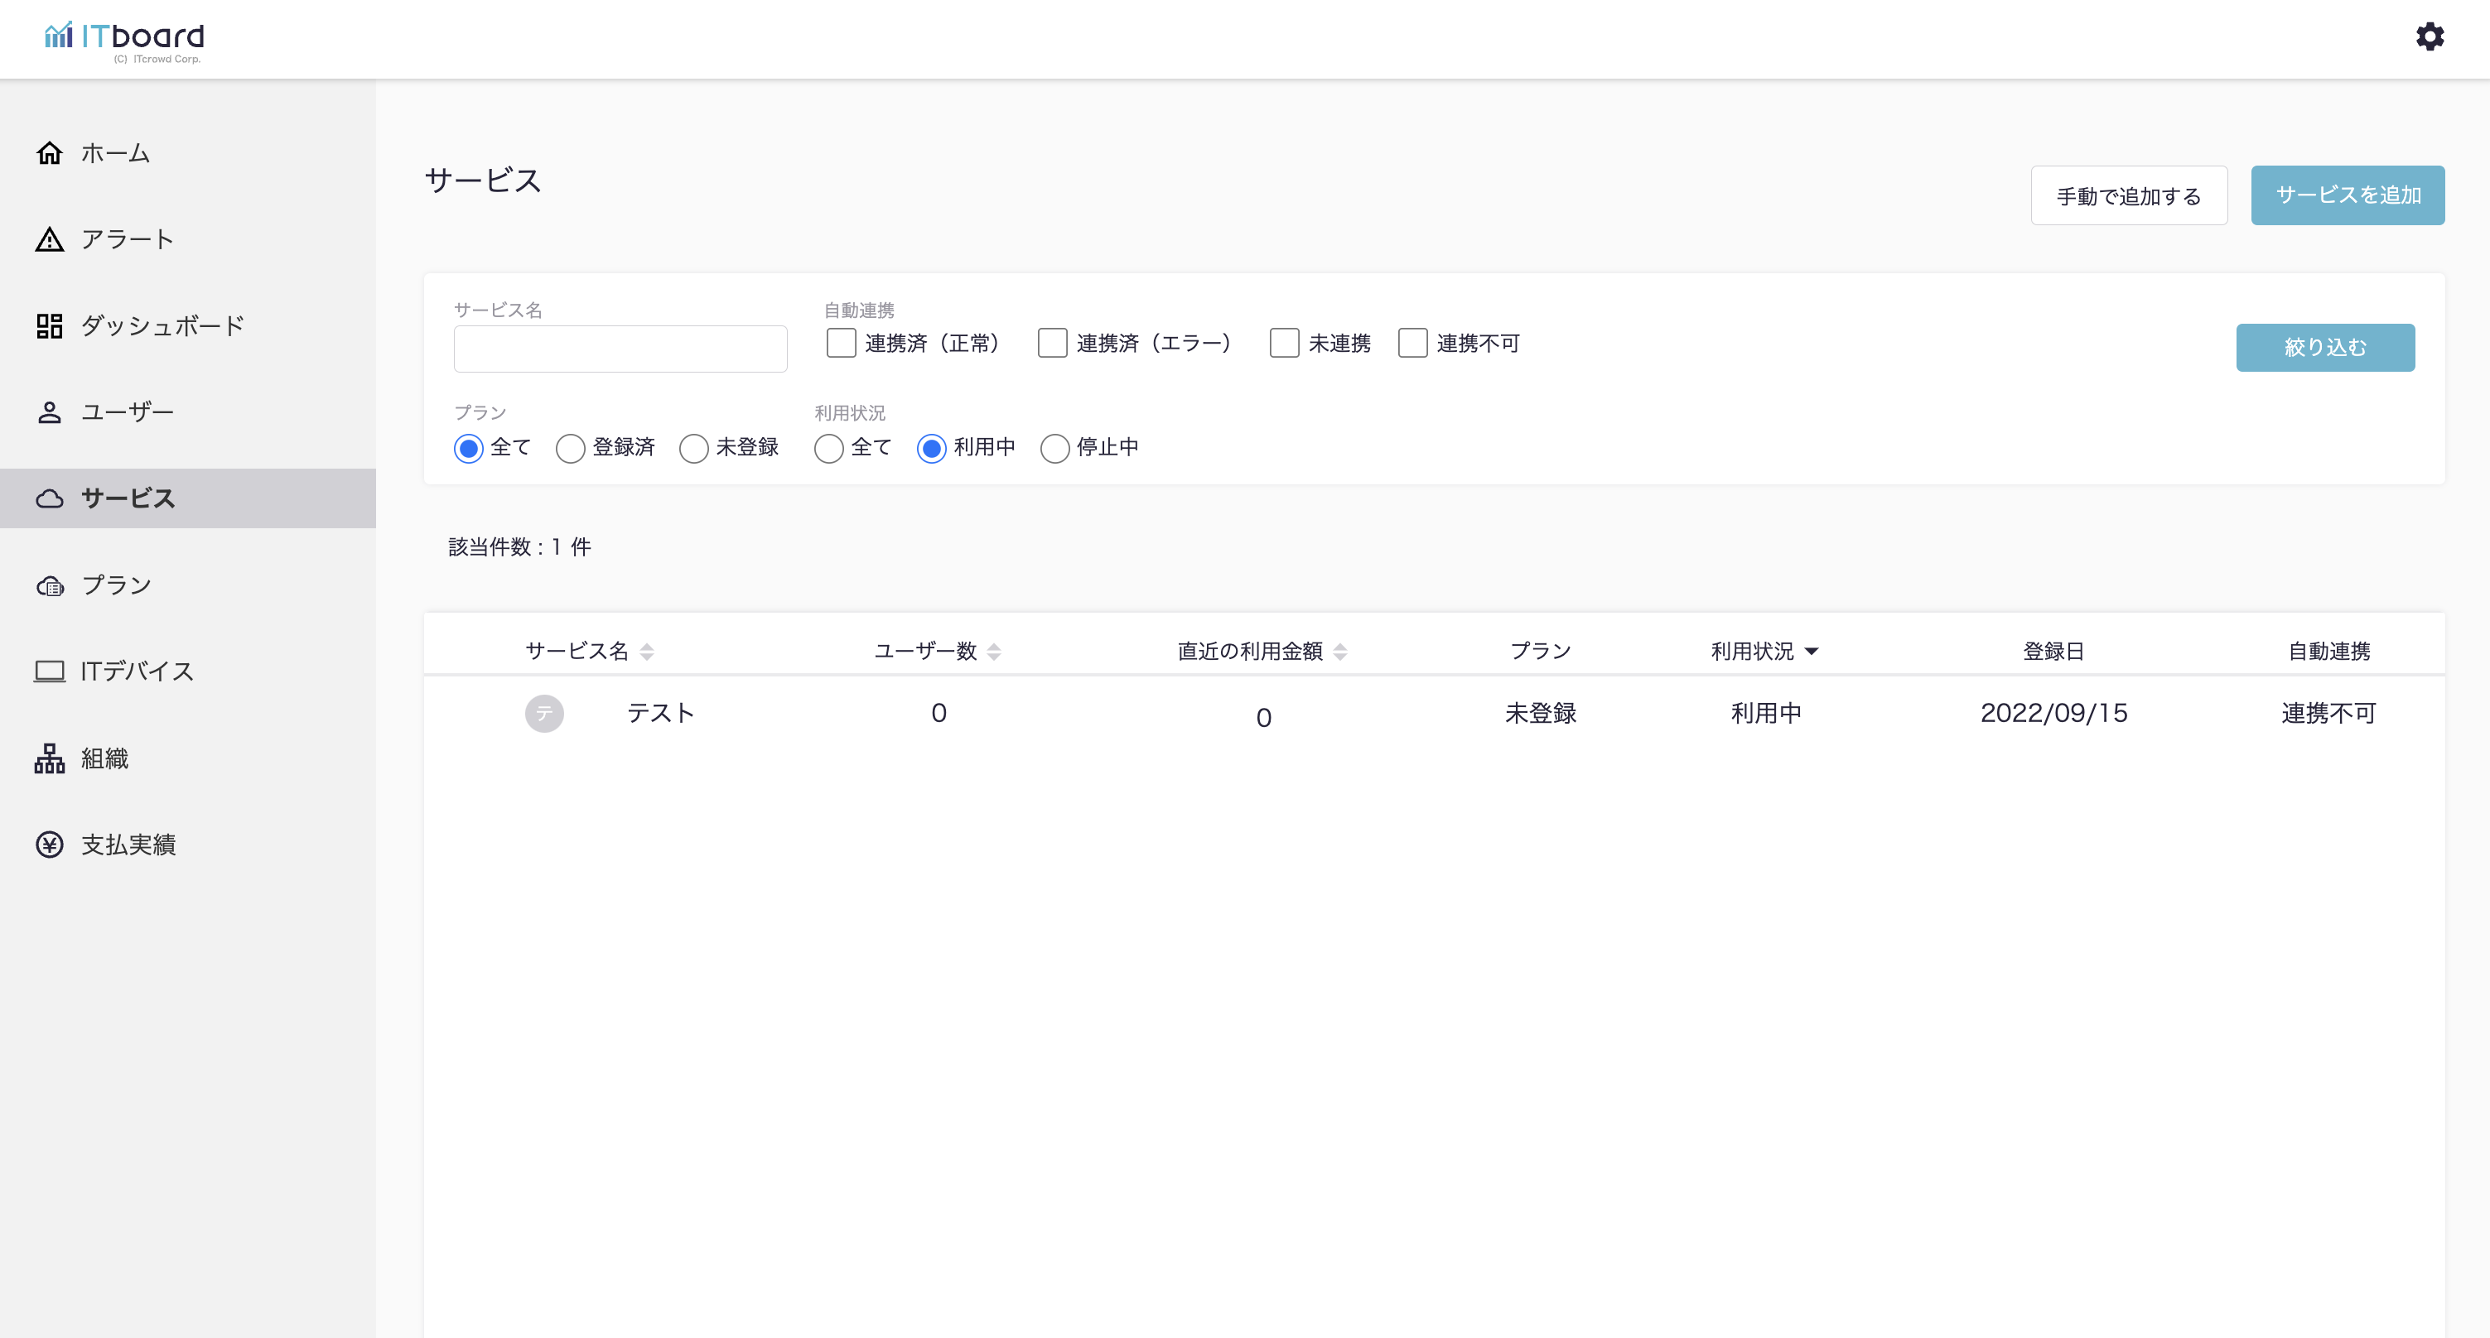Click the IT device laptop icon
The width and height of the screenshot is (2490, 1338).
50,671
